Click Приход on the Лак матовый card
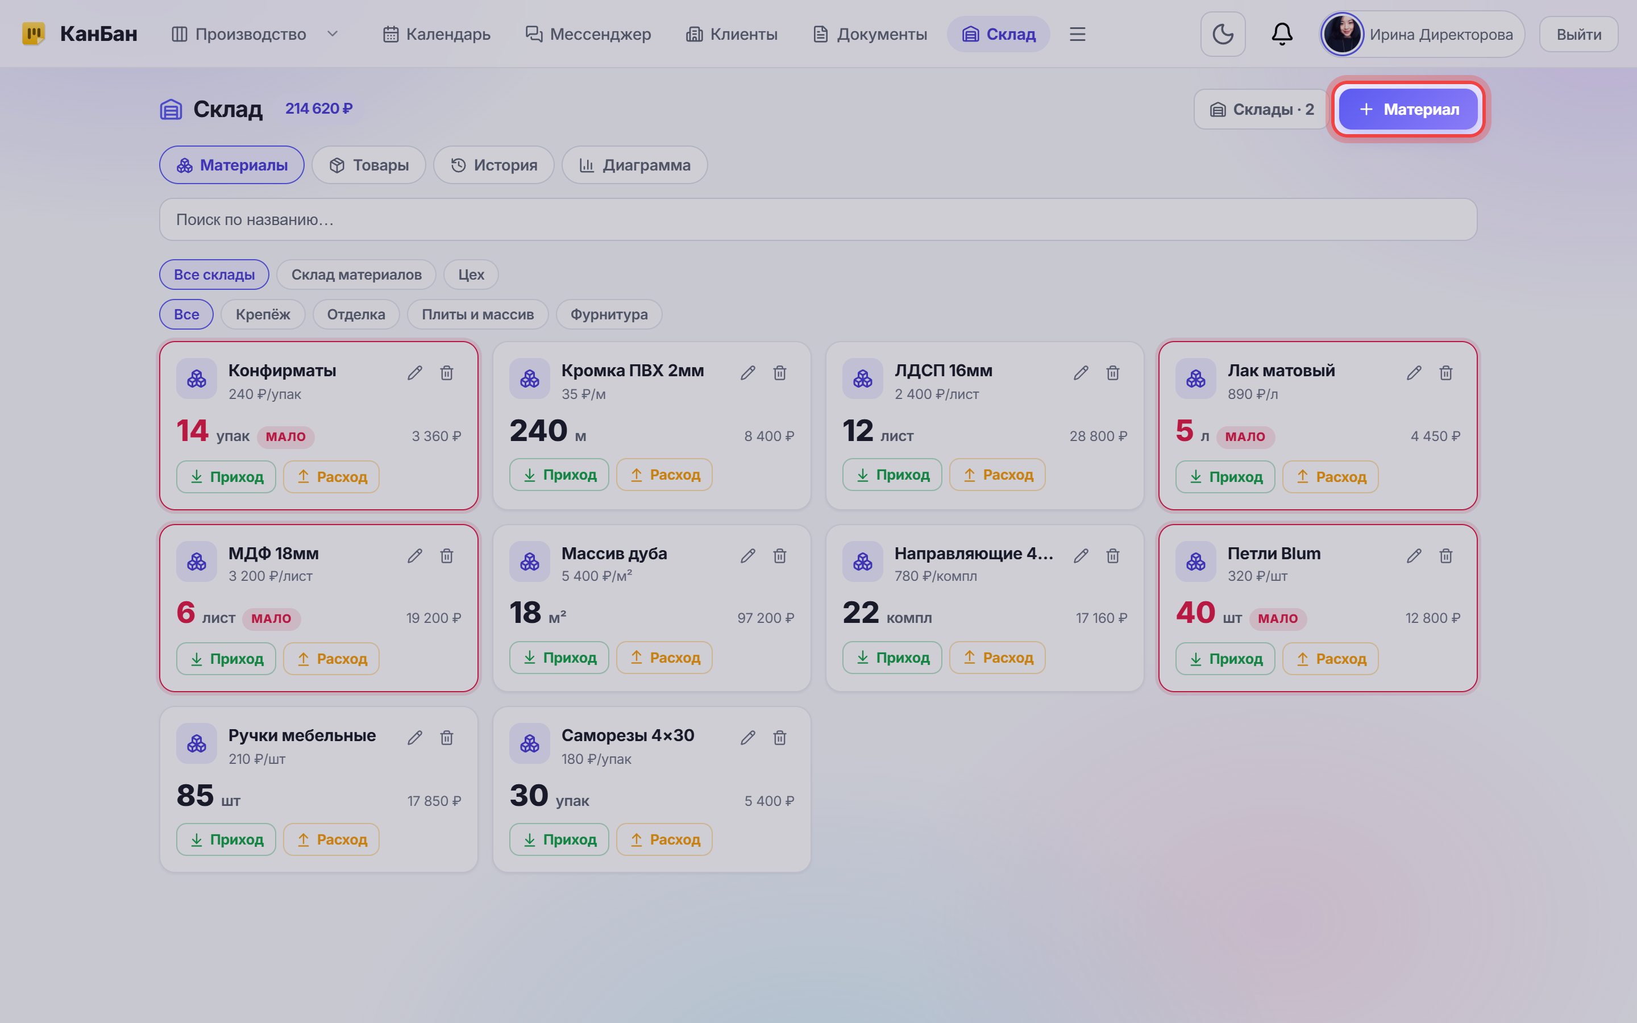1637x1023 pixels. (1225, 476)
